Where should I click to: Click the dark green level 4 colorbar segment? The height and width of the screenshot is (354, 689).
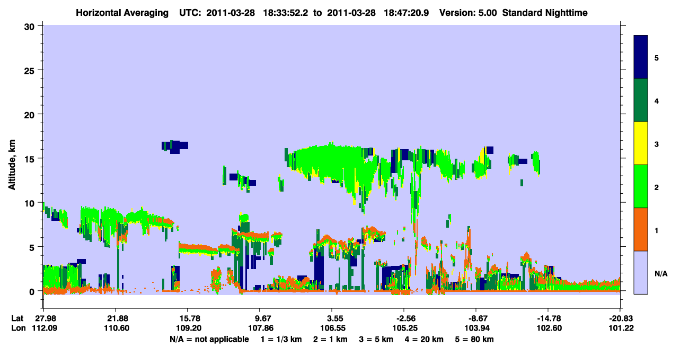tap(641, 100)
